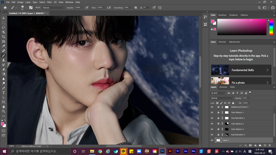Open the layer Opacity dropdown arrow
276x155 pixels.
[249, 98]
